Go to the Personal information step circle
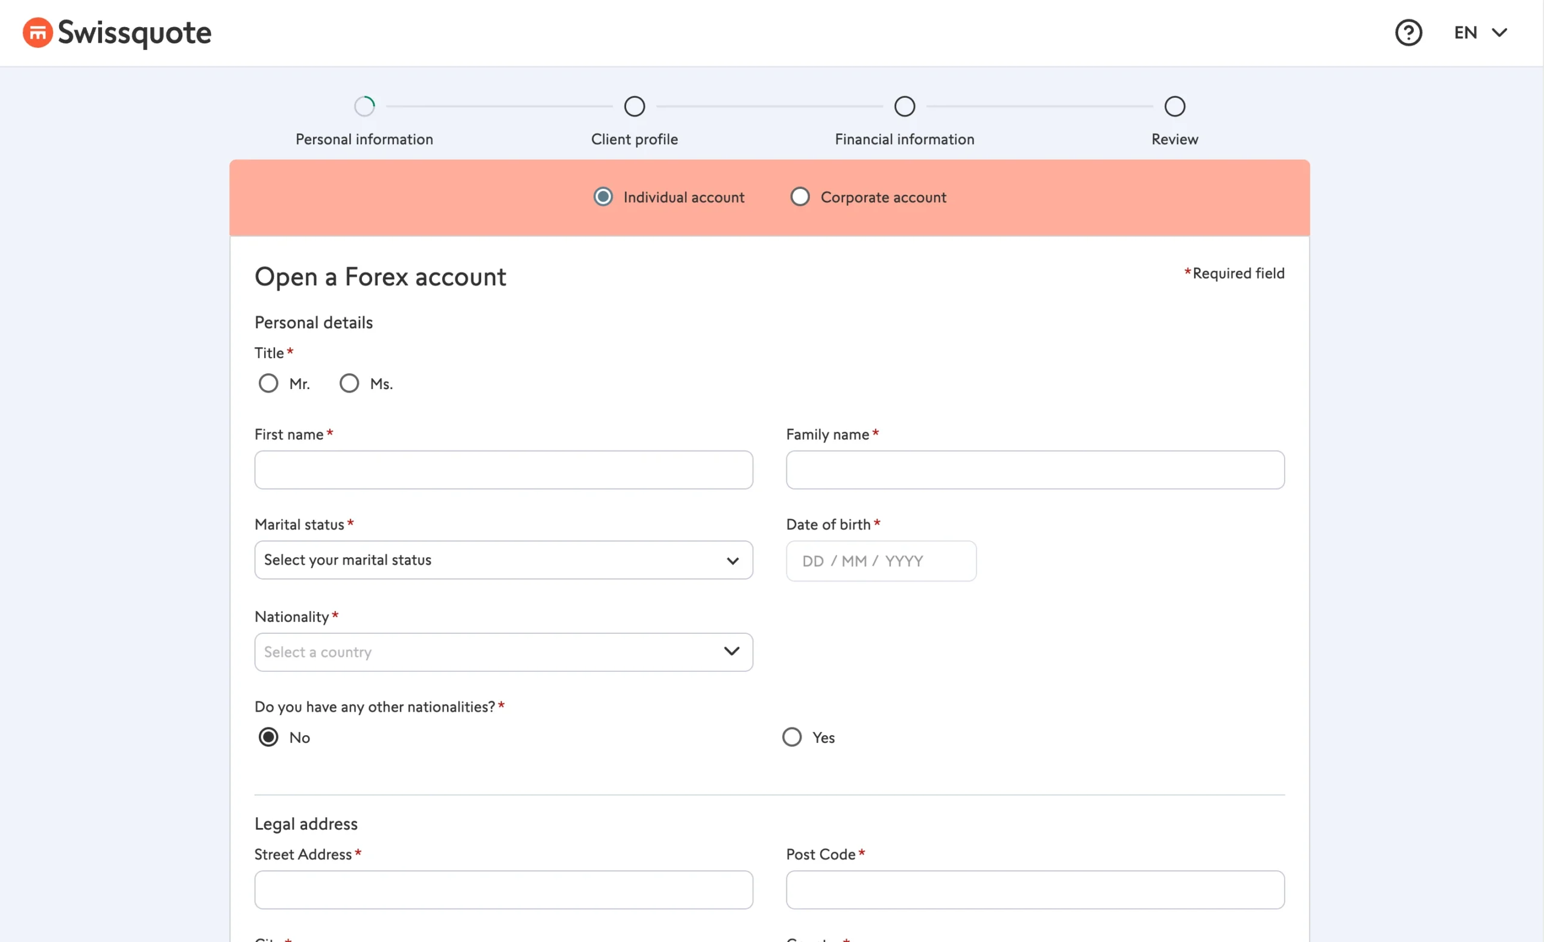The image size is (1544, 942). pos(365,107)
